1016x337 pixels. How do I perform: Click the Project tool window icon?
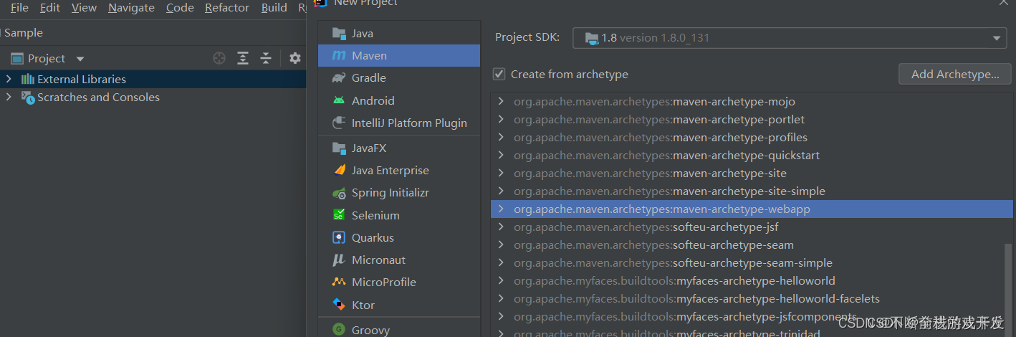17,58
